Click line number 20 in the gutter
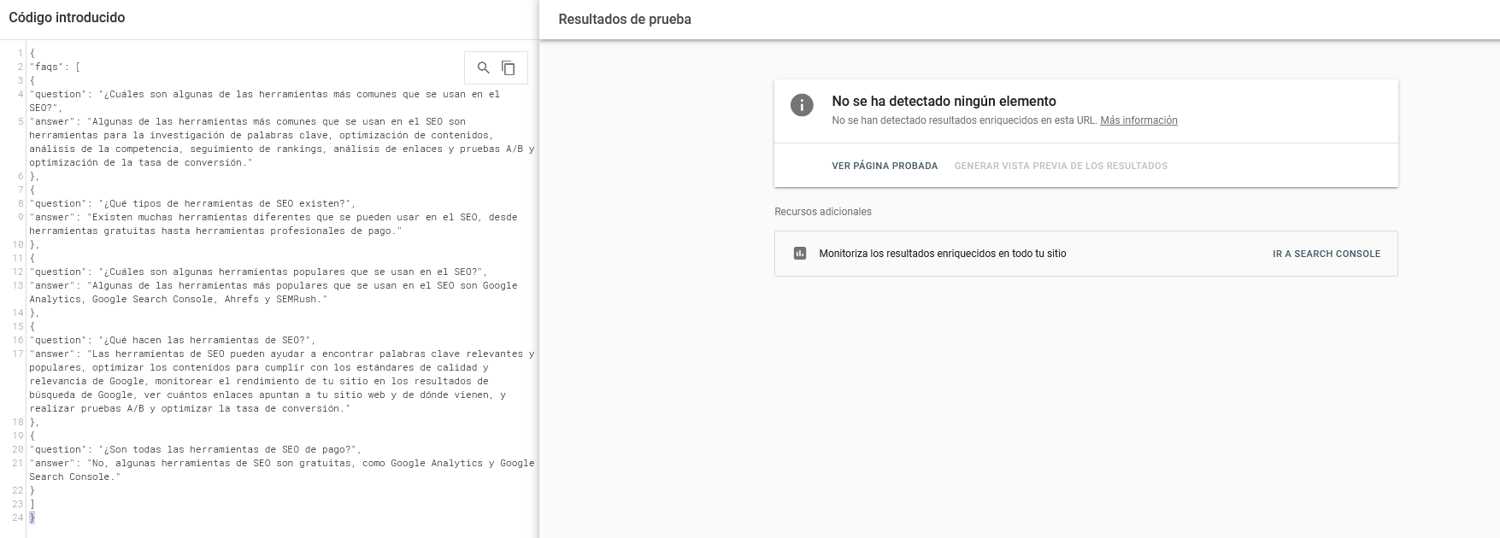Image resolution: width=1500 pixels, height=538 pixels. [18, 449]
